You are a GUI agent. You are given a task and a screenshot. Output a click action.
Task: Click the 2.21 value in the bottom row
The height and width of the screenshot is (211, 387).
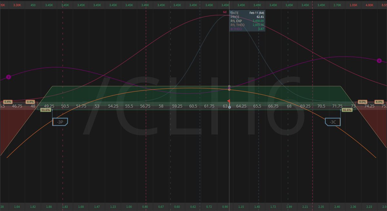point(305,206)
